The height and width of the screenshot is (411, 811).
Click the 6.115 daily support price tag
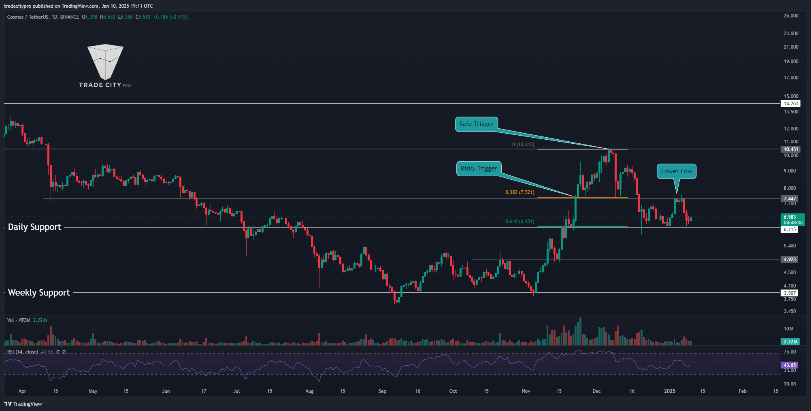(790, 230)
